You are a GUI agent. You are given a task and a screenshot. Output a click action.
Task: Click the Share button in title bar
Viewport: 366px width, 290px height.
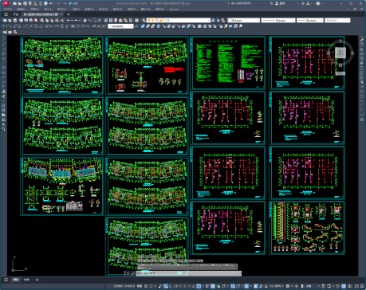click(73, 3)
